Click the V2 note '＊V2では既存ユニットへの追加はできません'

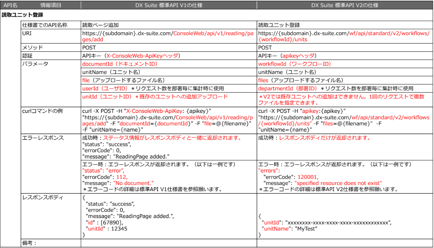pos(341,100)
